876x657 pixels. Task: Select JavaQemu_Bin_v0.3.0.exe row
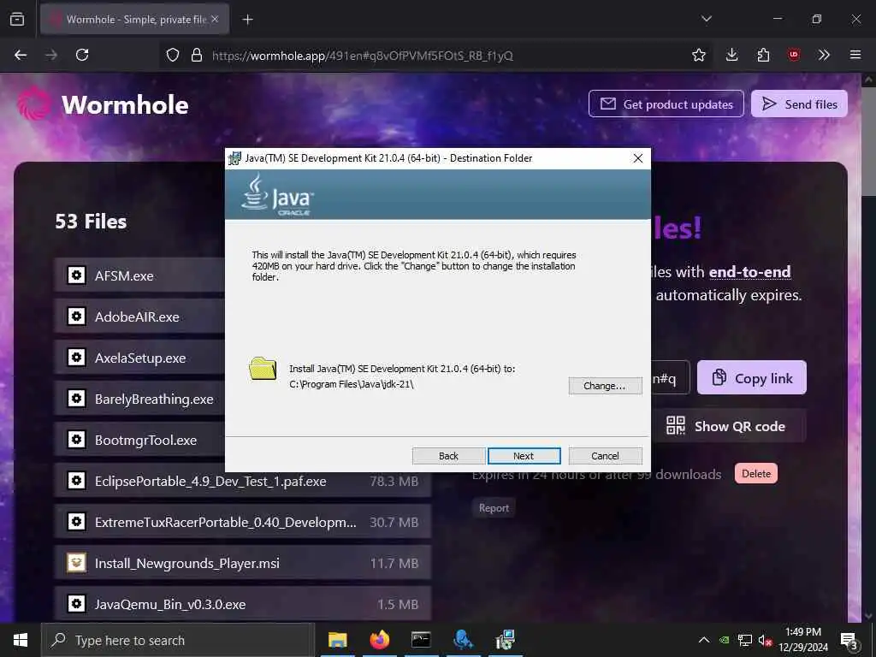pyautogui.click(x=242, y=604)
